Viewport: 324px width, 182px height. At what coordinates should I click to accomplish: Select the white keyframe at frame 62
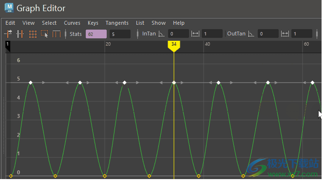tap(312, 83)
